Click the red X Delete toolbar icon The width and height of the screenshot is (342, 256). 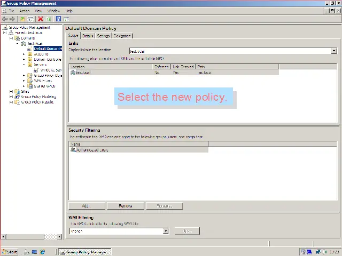pos(41,19)
